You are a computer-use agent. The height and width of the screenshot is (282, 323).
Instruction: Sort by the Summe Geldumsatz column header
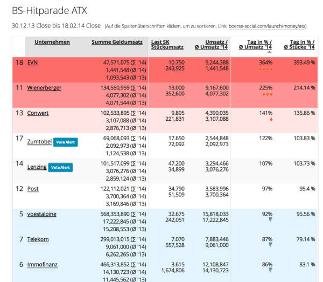coord(117,42)
